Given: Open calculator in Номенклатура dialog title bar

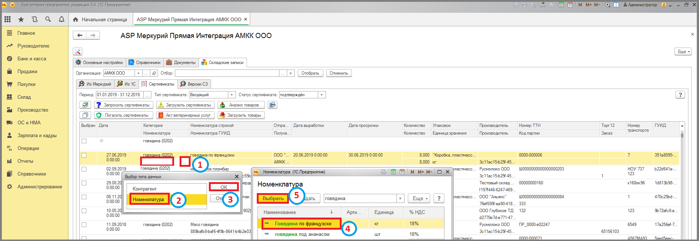Looking at the screenshot, I should (393, 172).
